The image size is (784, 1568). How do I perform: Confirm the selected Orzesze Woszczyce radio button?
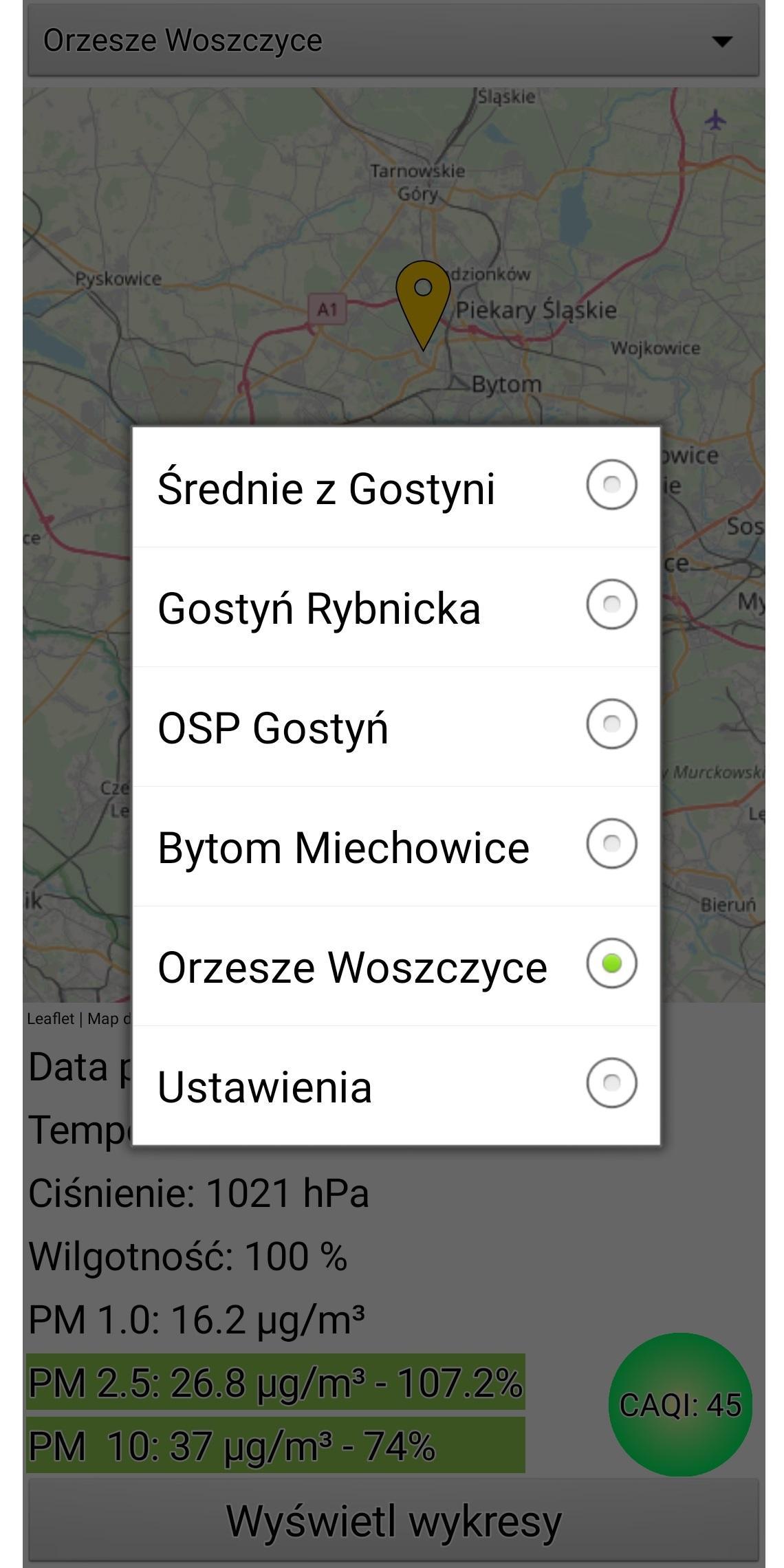(x=611, y=965)
